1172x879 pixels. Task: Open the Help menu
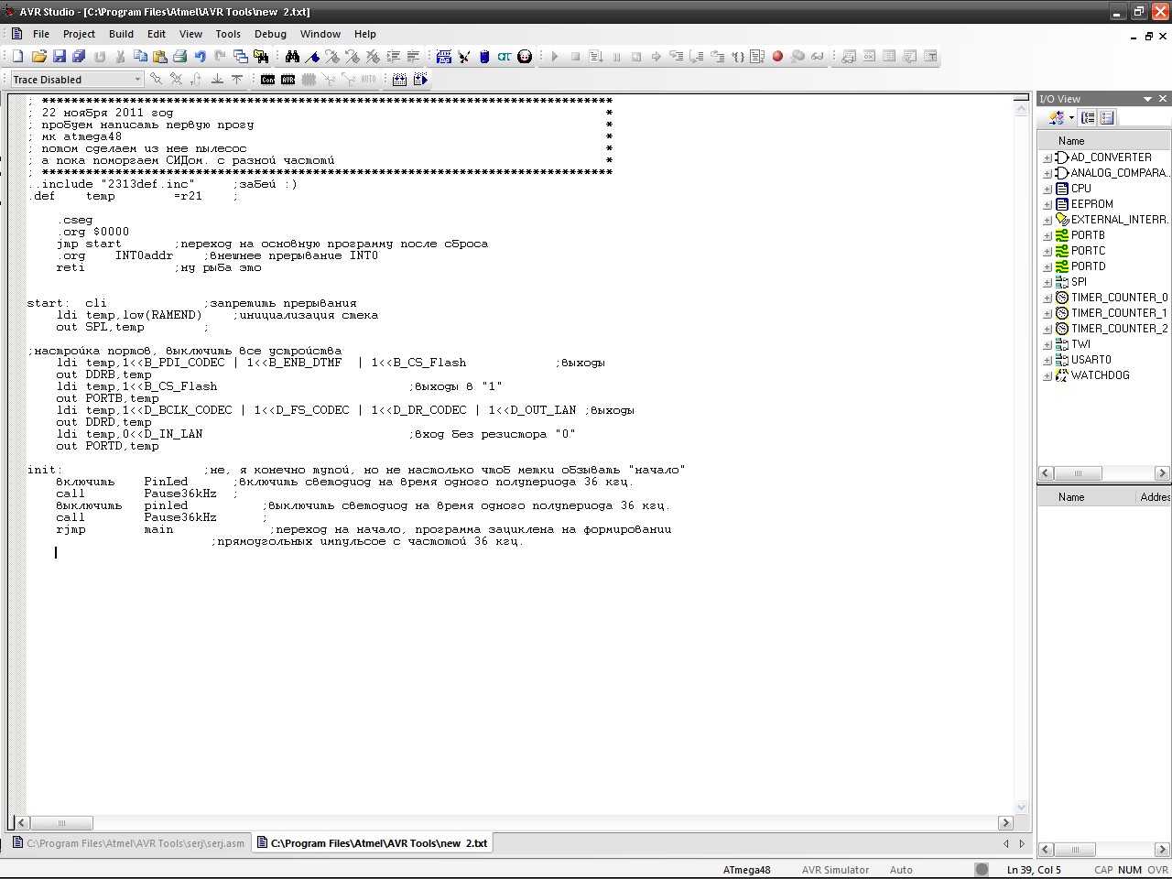[365, 34]
